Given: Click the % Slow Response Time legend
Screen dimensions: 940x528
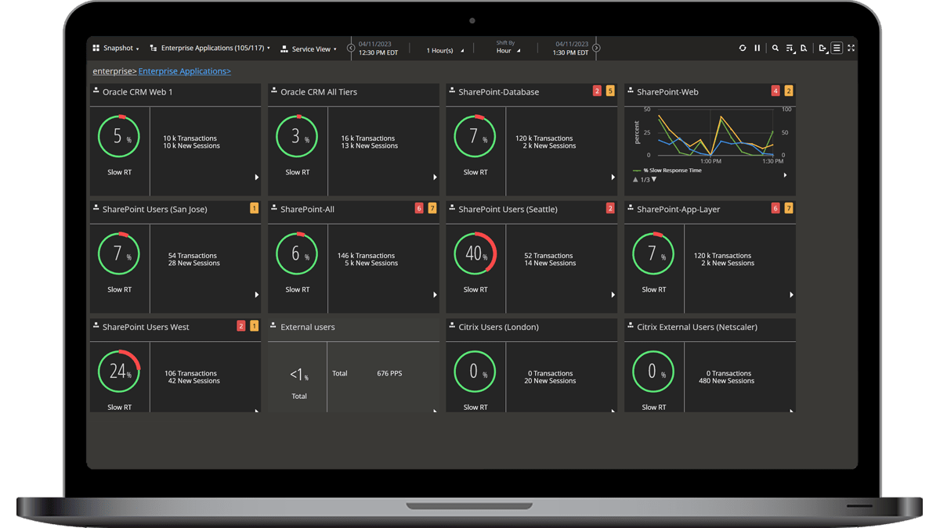Looking at the screenshot, I should point(667,171).
